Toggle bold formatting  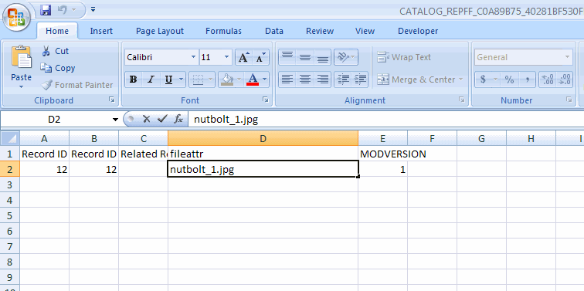pyautogui.click(x=134, y=80)
